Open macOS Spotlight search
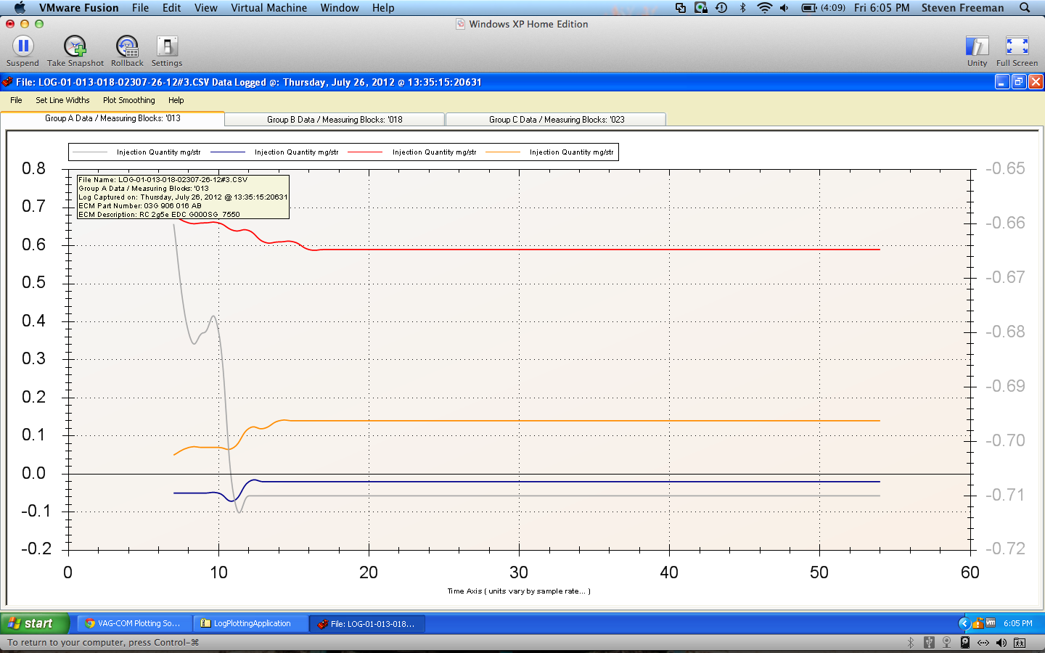The width and height of the screenshot is (1045, 653). pos(1025,8)
